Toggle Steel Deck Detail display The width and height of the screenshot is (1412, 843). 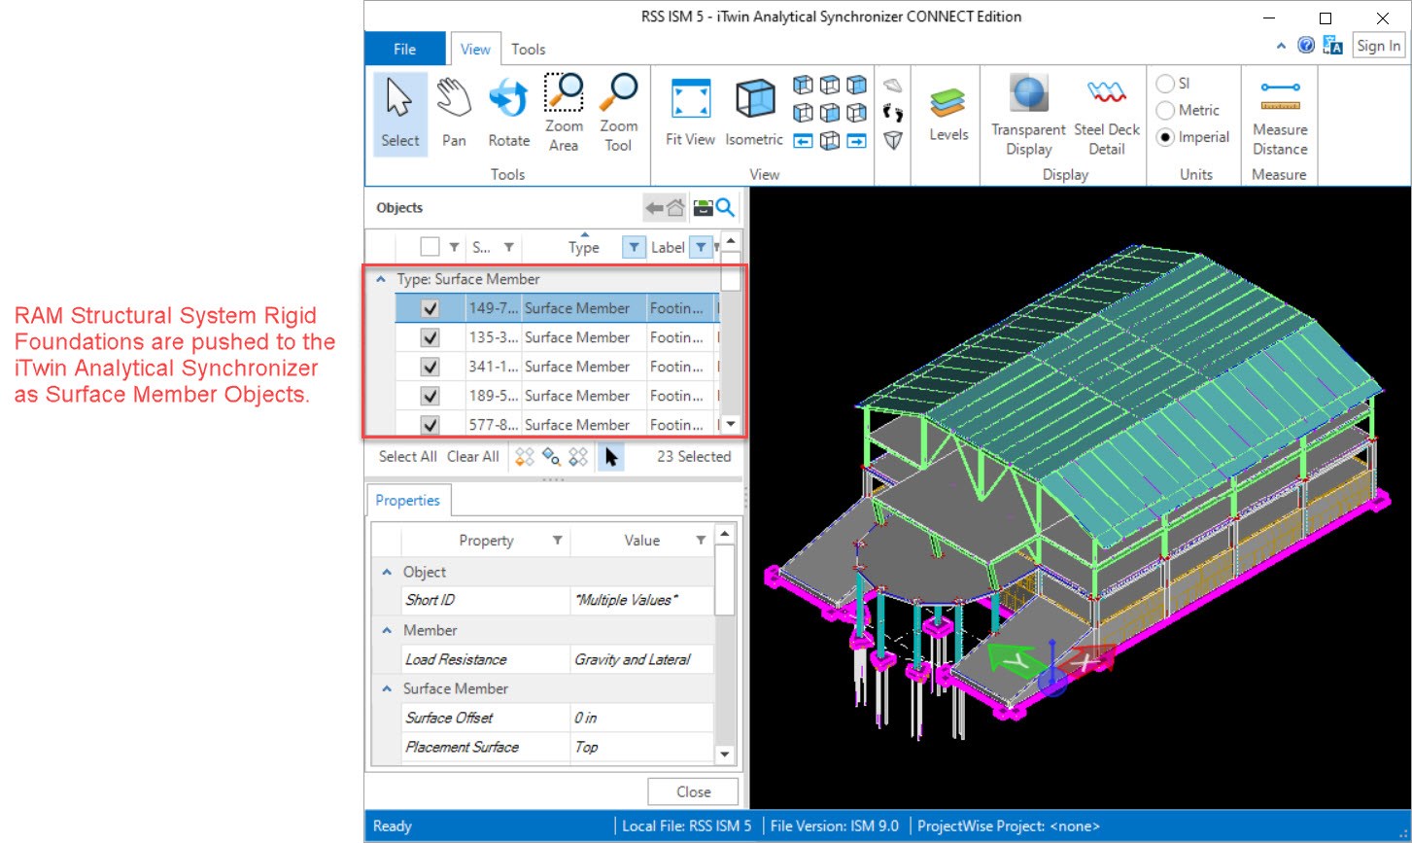pyautogui.click(x=1107, y=114)
